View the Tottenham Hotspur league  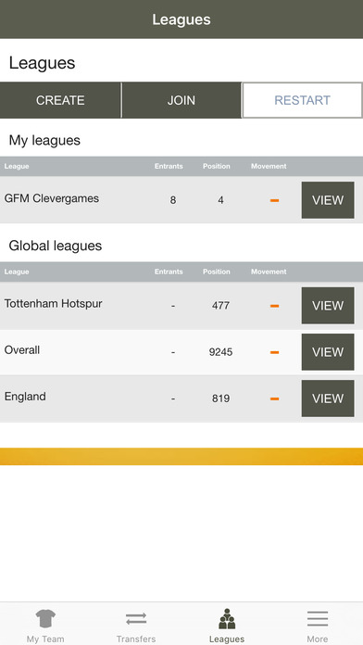[x=328, y=306]
